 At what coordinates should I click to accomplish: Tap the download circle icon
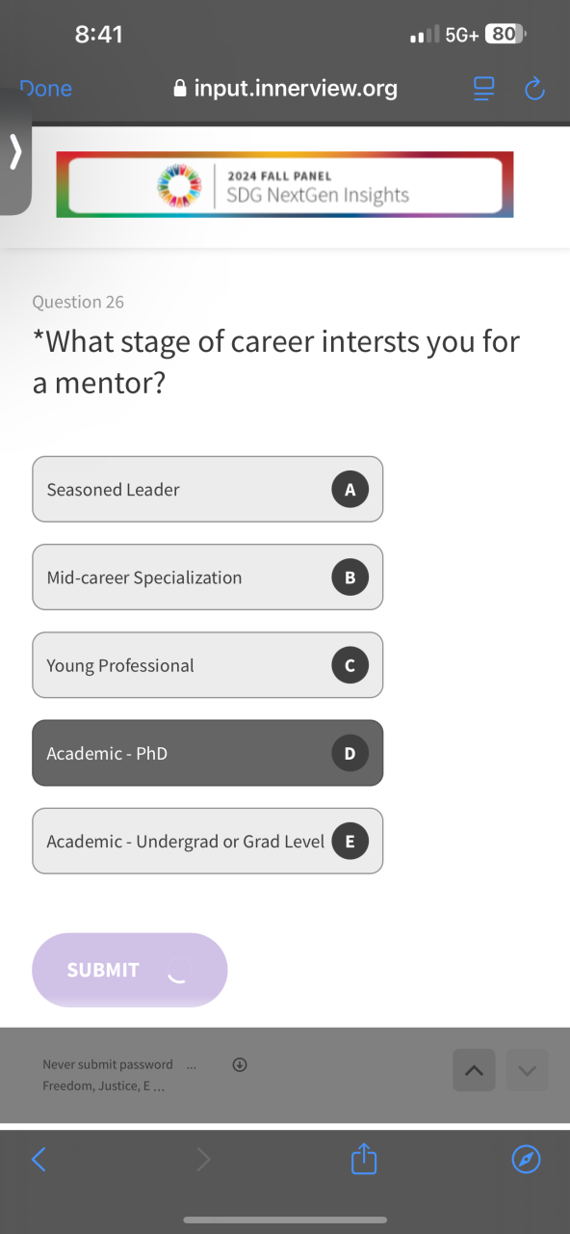[x=240, y=1064]
